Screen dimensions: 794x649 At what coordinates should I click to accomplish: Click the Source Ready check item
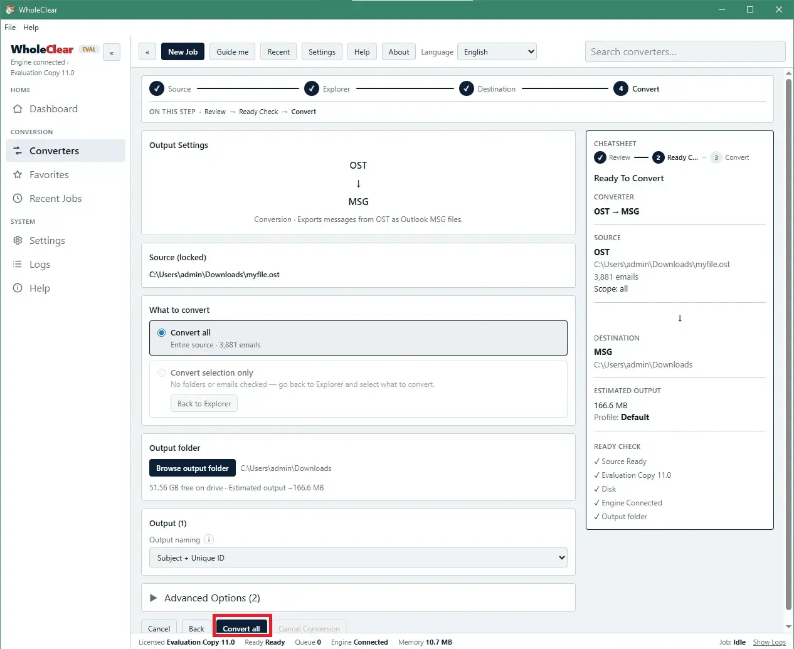(x=620, y=462)
